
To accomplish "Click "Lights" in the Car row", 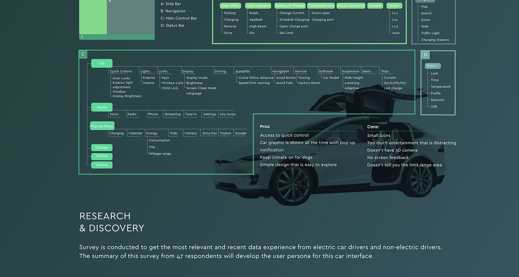I will point(145,71).
